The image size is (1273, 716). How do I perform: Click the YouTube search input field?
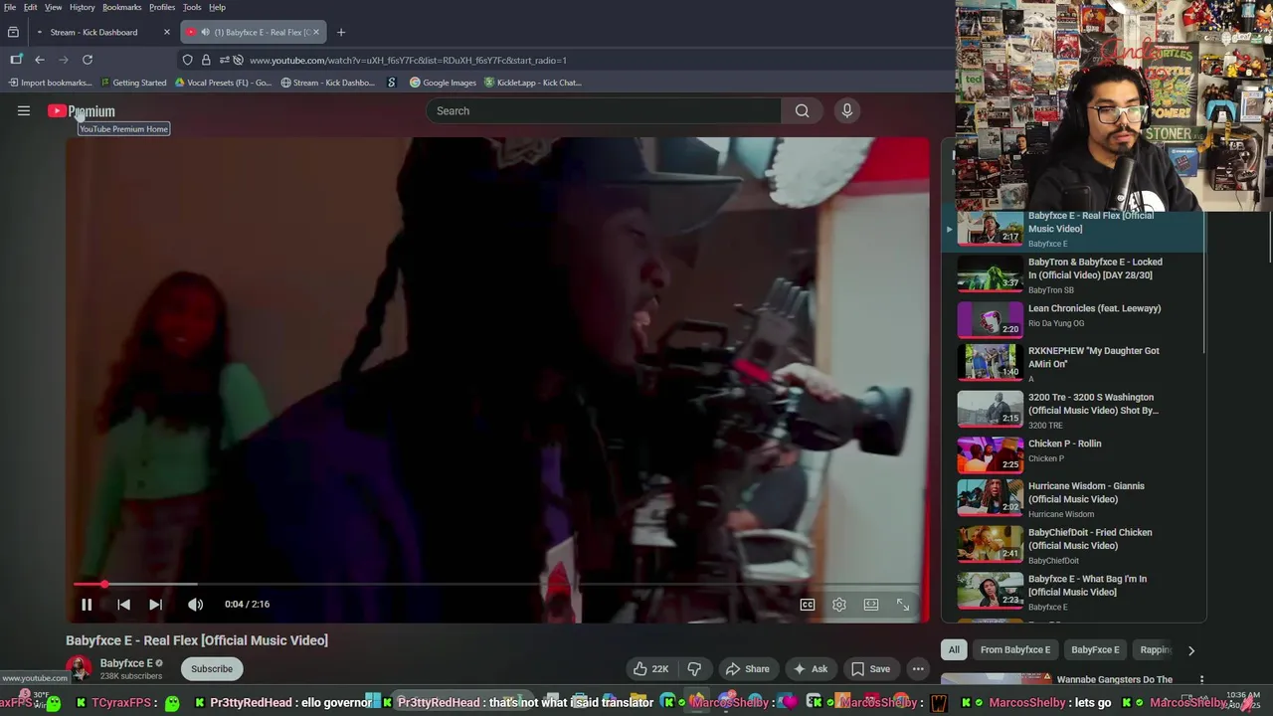tap(604, 110)
